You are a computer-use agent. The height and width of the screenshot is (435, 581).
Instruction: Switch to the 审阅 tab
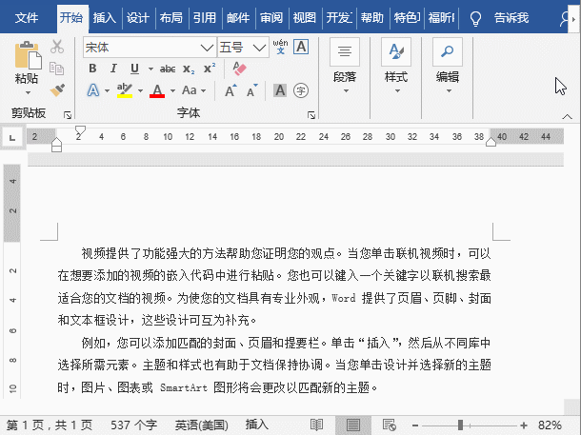pos(270,17)
